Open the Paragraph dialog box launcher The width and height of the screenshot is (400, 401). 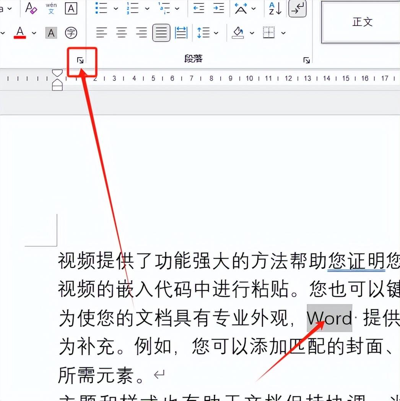(x=307, y=60)
